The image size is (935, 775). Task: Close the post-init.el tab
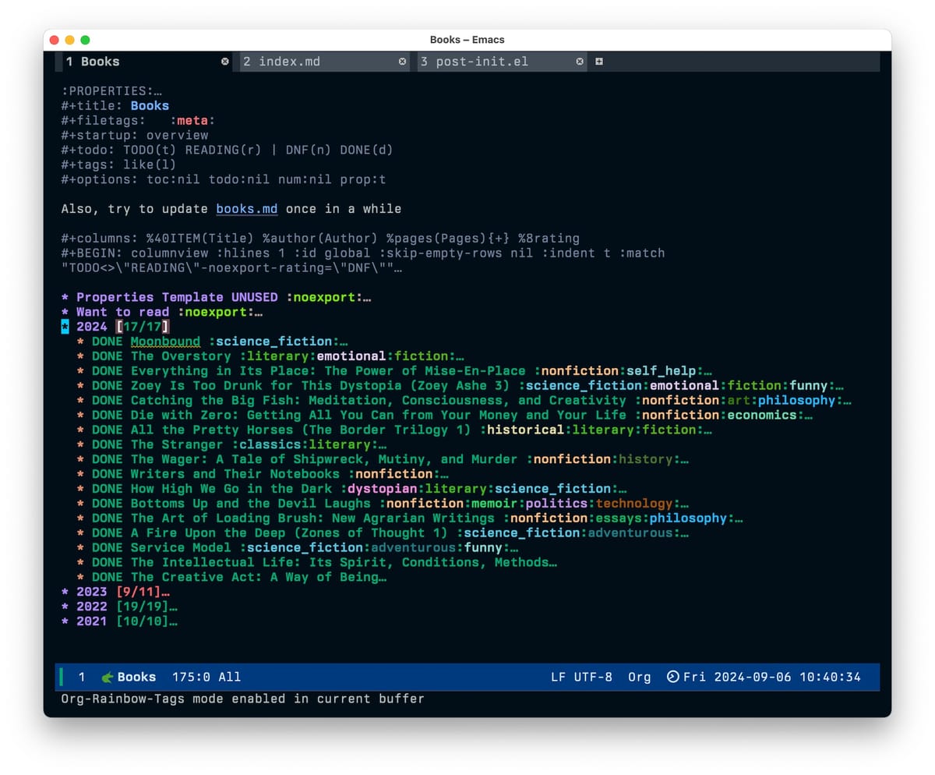coord(580,62)
